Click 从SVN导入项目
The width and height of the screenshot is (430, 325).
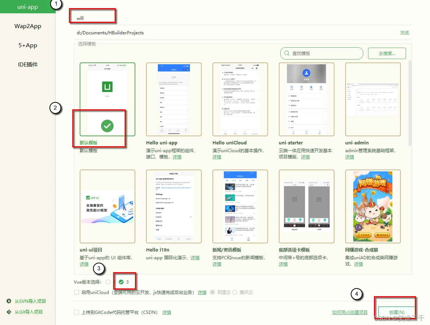[30, 301]
